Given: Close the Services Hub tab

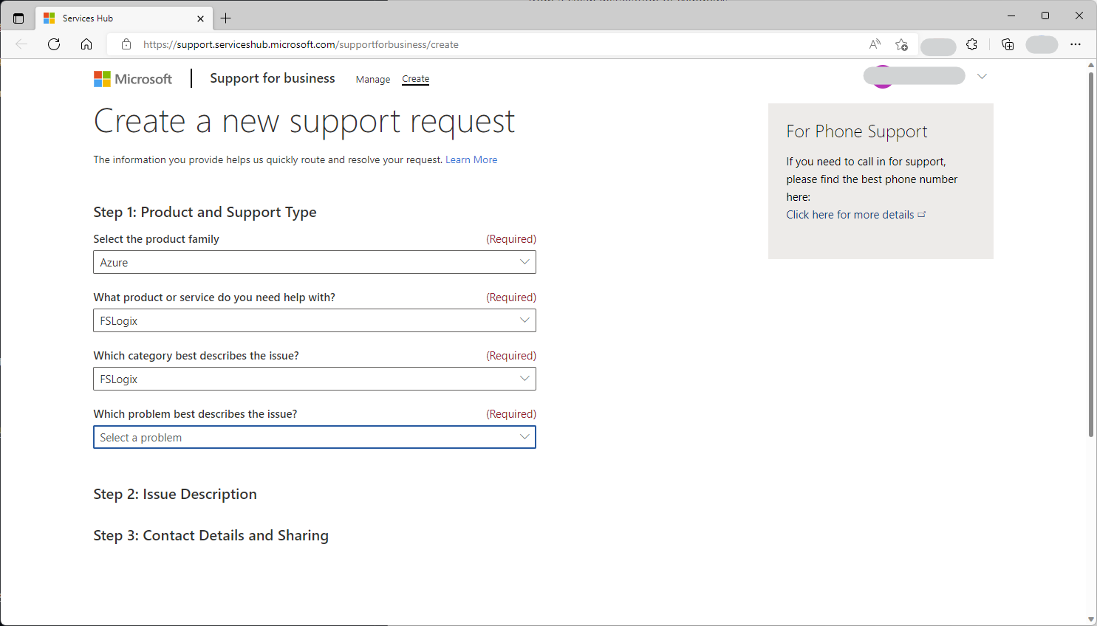Looking at the screenshot, I should click(x=200, y=18).
